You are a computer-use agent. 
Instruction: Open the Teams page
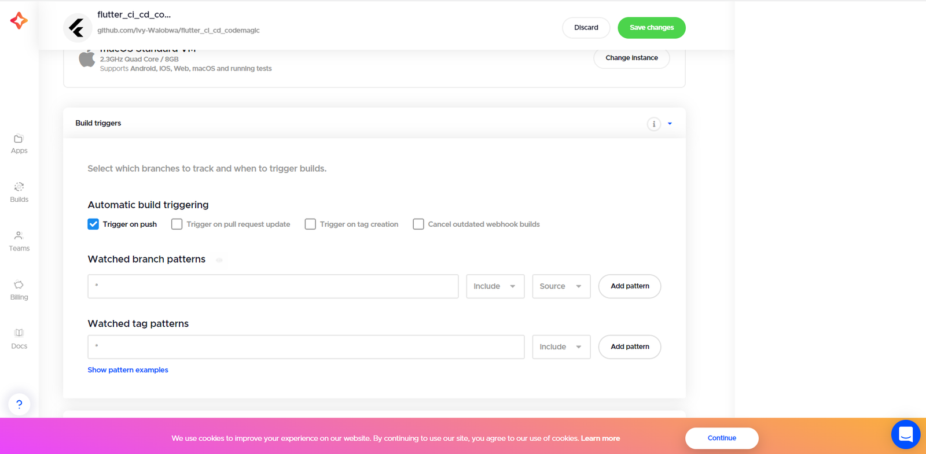coord(19,241)
